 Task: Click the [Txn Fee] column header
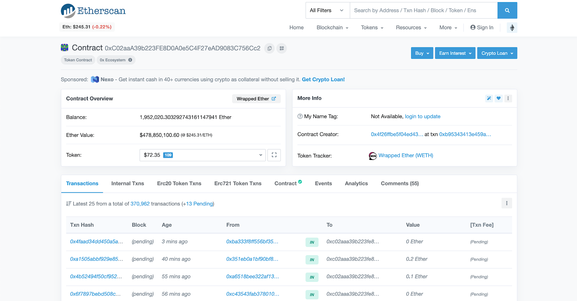coord(482,225)
